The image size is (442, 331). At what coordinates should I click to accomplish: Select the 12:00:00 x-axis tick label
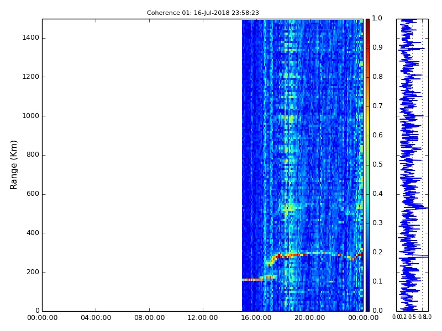[x=203, y=318]
